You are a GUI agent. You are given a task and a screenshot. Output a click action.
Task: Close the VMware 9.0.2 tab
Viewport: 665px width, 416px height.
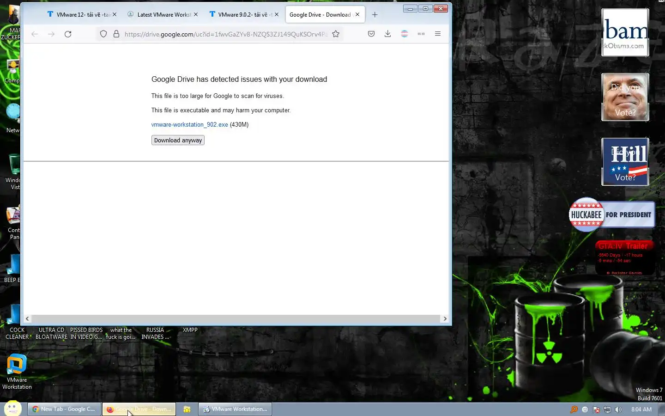pyautogui.click(x=277, y=14)
